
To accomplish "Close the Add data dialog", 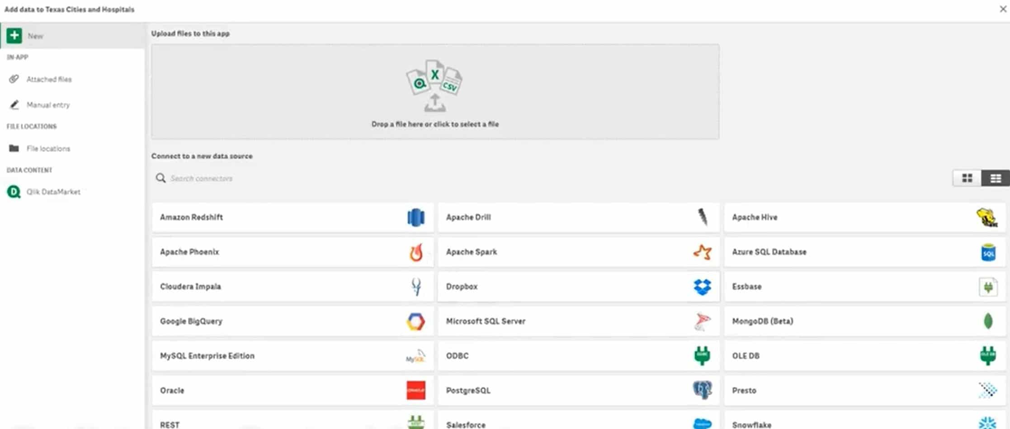I will pyautogui.click(x=1002, y=9).
